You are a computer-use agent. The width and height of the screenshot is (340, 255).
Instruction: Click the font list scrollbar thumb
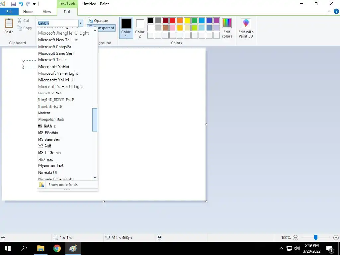(x=95, y=120)
